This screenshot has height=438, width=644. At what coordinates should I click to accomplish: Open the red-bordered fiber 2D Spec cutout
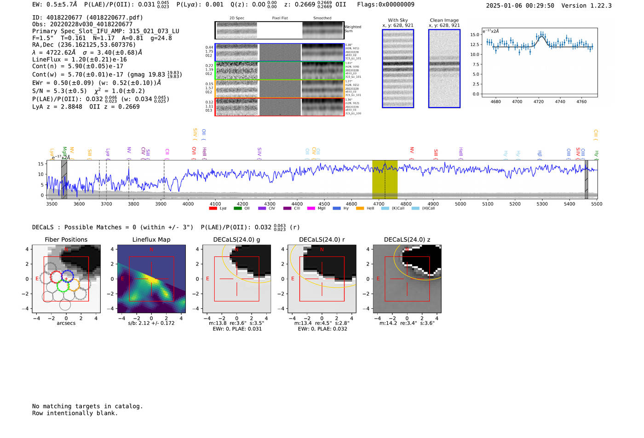point(237,107)
